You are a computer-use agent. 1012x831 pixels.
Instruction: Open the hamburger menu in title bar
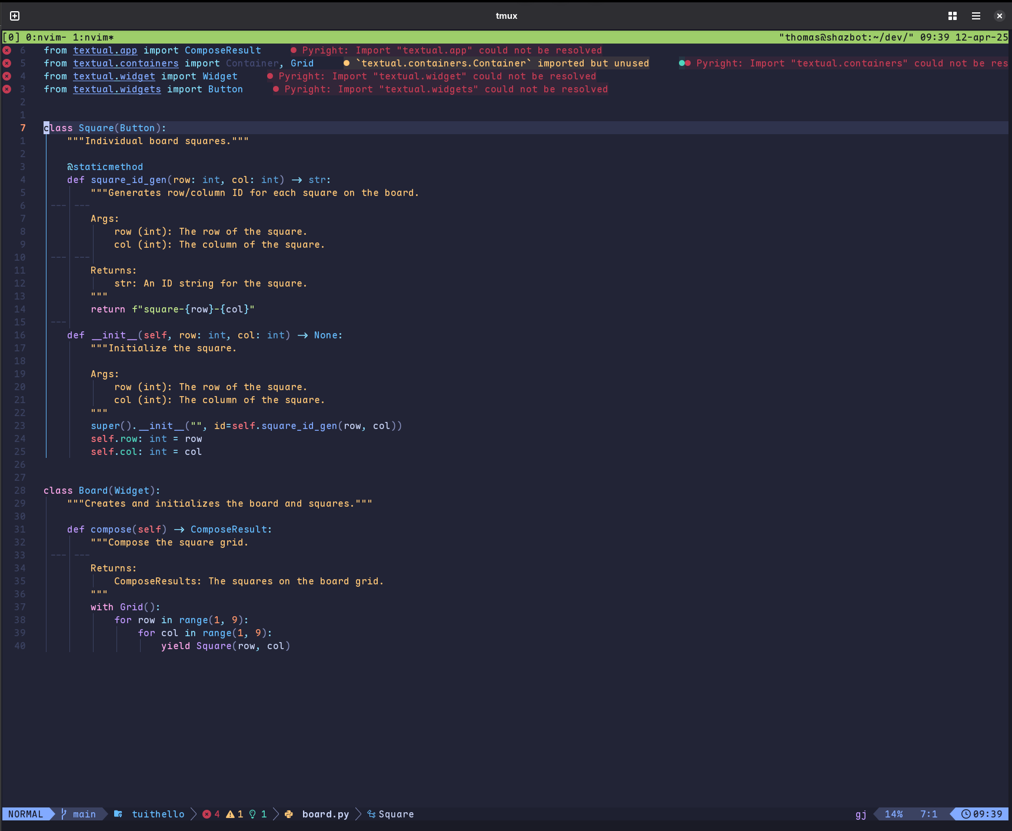pyautogui.click(x=976, y=16)
